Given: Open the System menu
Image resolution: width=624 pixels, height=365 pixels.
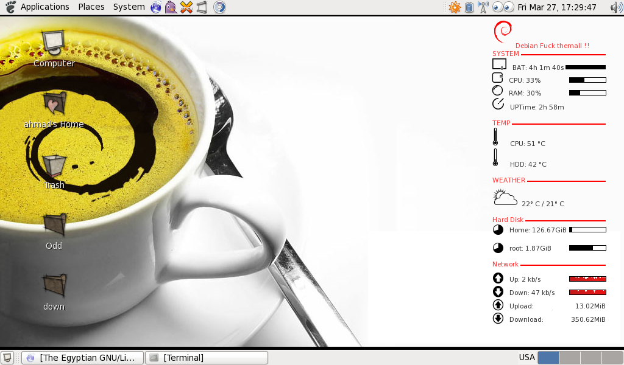Looking at the screenshot, I should [129, 7].
